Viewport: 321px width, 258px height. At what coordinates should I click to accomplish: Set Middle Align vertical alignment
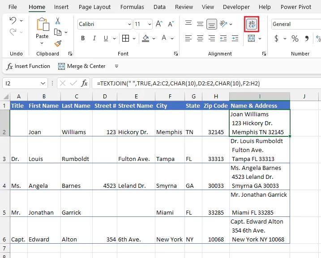(200, 24)
